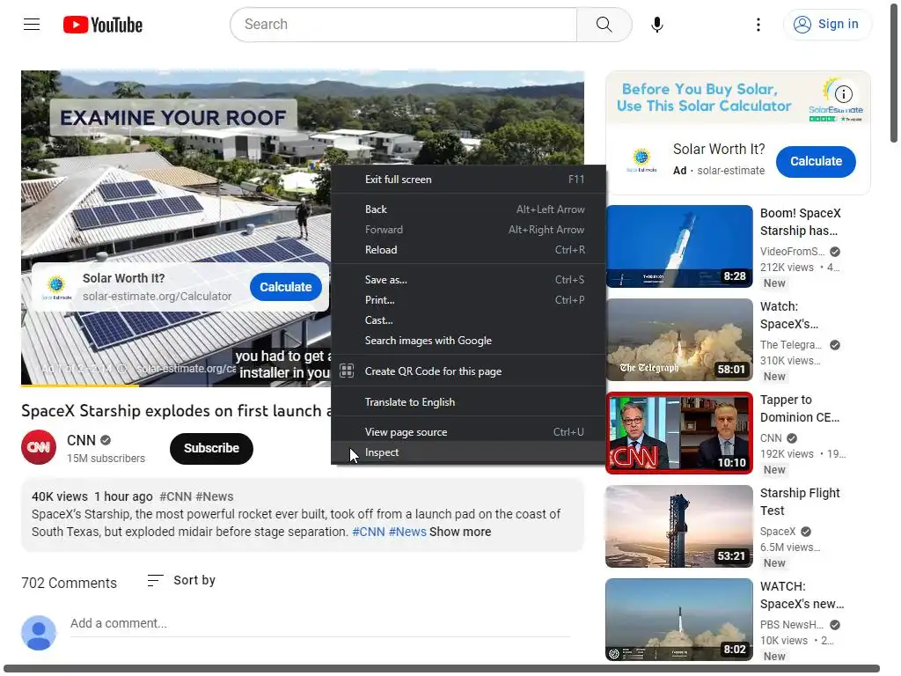Open Tapper to Dominion CEO thumbnail
This screenshot has width=901, height=676.
[x=678, y=433]
